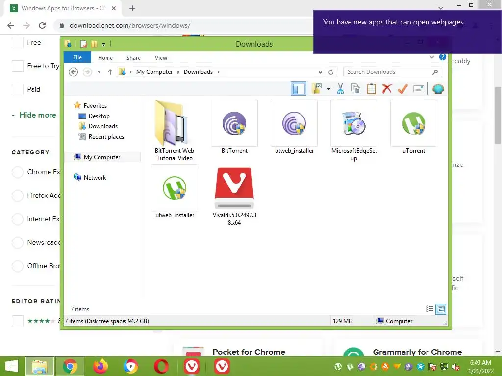502x376 pixels.
Task: Select the Offline Browsers category radio
Action: [x=18, y=266]
